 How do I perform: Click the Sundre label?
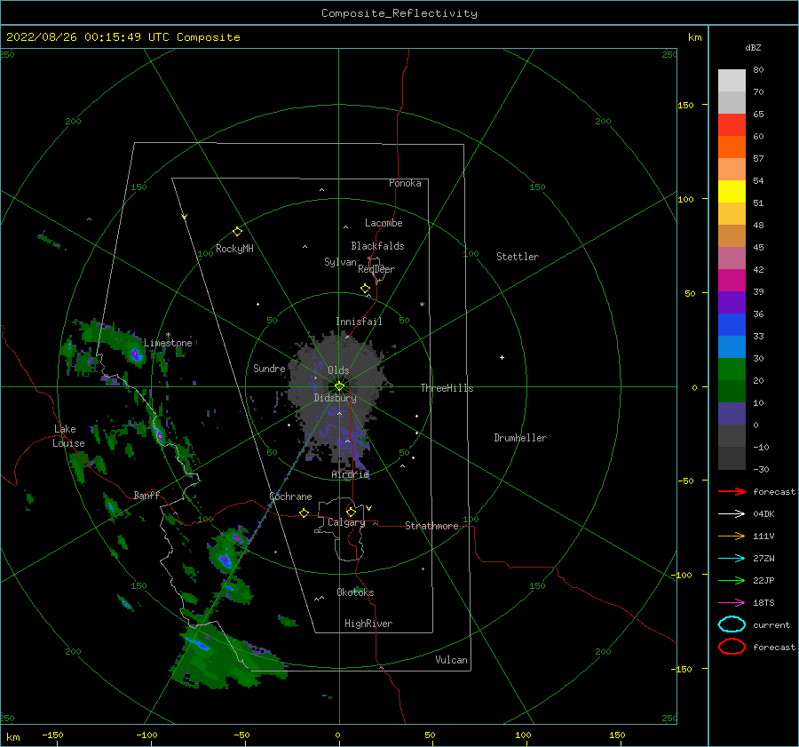click(269, 368)
